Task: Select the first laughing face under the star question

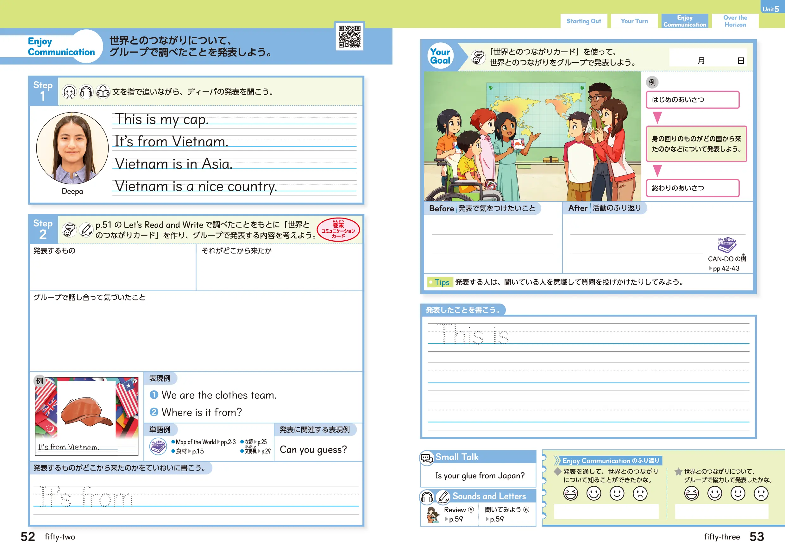Action: (x=691, y=493)
